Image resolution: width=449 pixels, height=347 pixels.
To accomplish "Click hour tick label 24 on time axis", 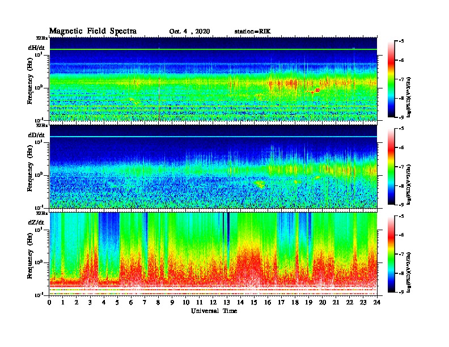I will click(377, 302).
